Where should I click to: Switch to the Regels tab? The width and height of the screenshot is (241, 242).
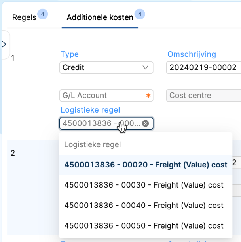click(x=24, y=18)
